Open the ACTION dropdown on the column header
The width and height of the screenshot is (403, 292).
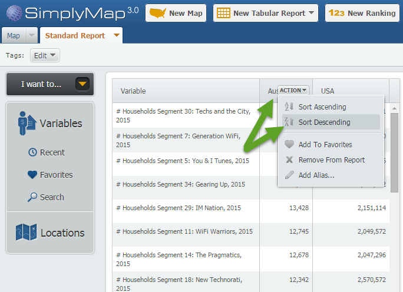(293, 91)
